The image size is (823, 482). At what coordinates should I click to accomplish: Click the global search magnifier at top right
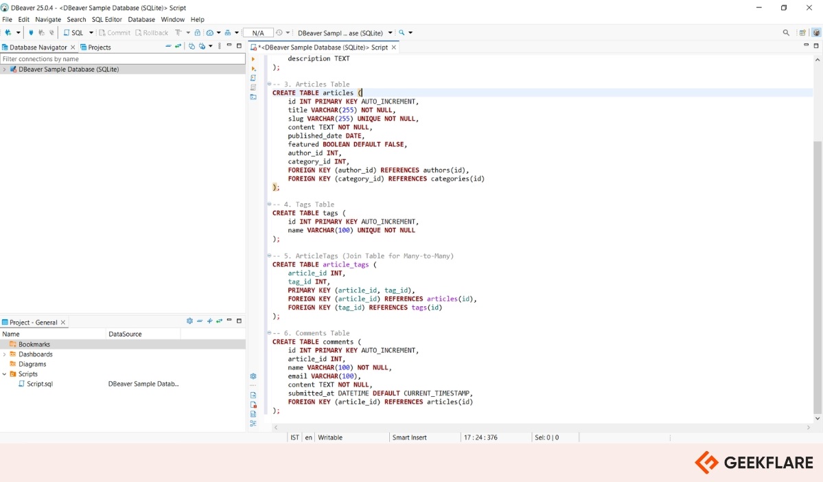786,32
